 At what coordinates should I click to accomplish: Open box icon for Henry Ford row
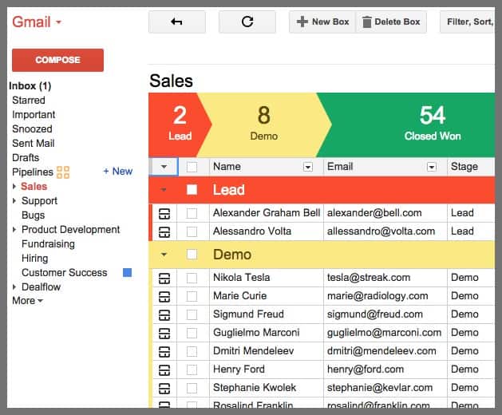point(164,370)
